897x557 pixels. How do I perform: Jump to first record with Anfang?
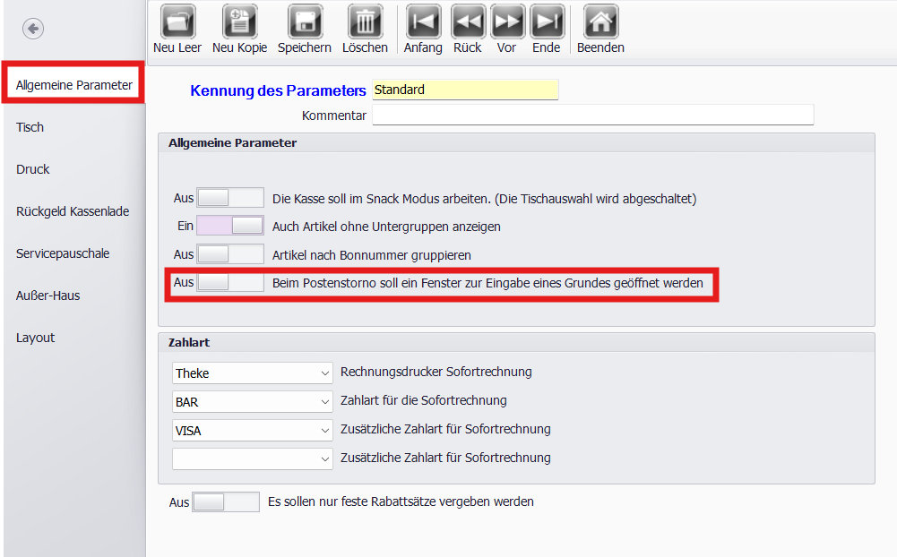pyautogui.click(x=423, y=22)
